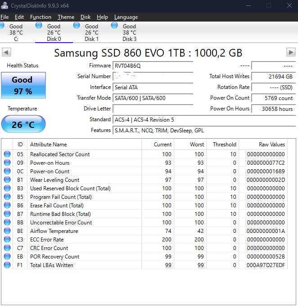
Task: Click the Threshold column header
Action: [x=223, y=144]
